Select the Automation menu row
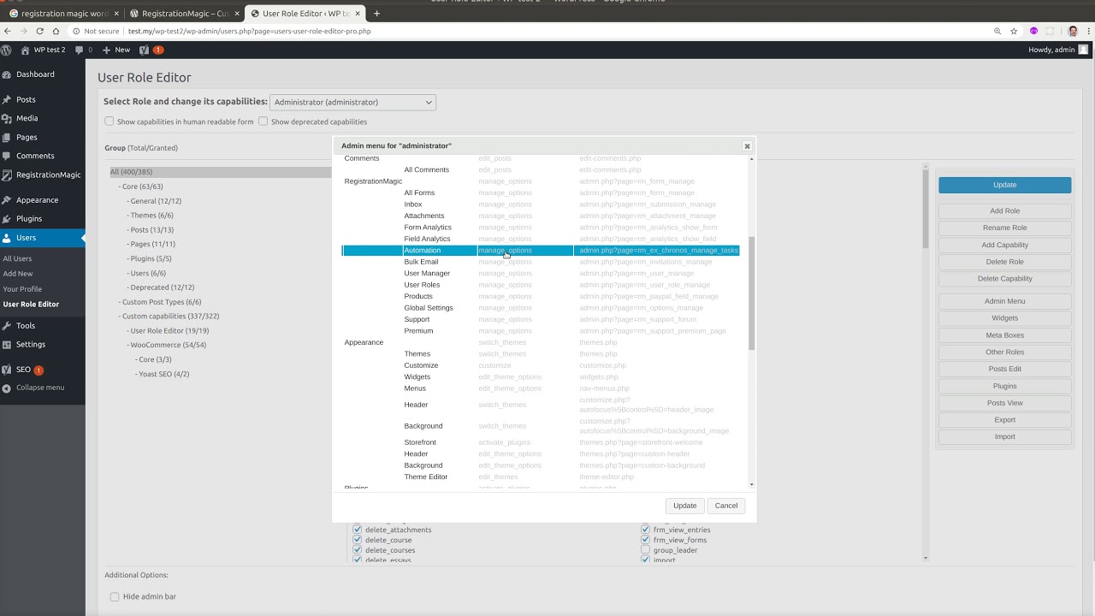Screen dimensions: 1095x616 point(541,251)
